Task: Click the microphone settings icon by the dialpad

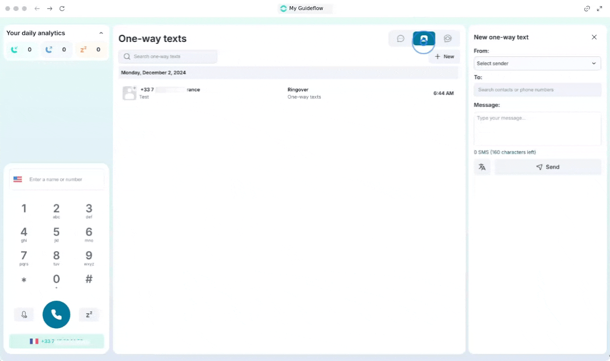Action: [x=24, y=315]
